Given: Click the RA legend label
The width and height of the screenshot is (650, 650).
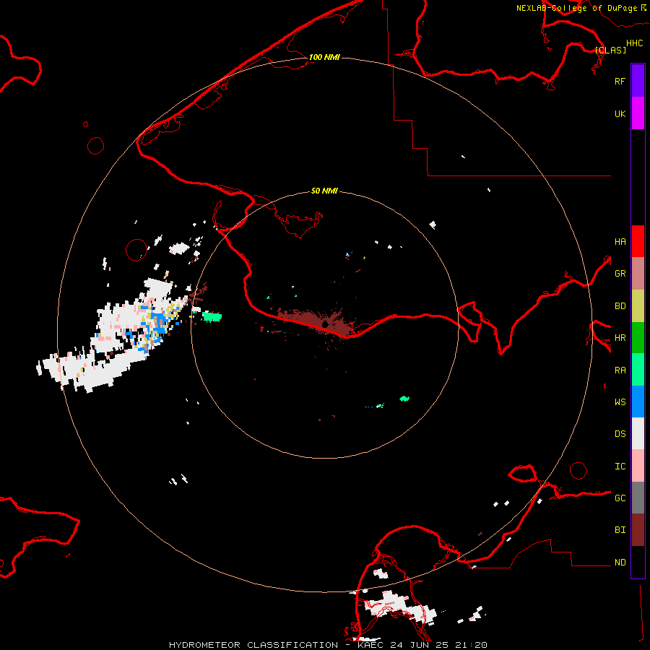Looking at the screenshot, I should pyautogui.click(x=620, y=370).
